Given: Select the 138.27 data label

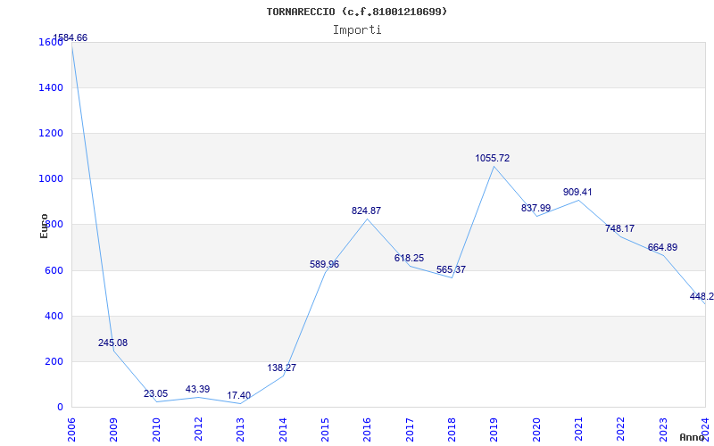Looking at the screenshot, I should (281, 368).
